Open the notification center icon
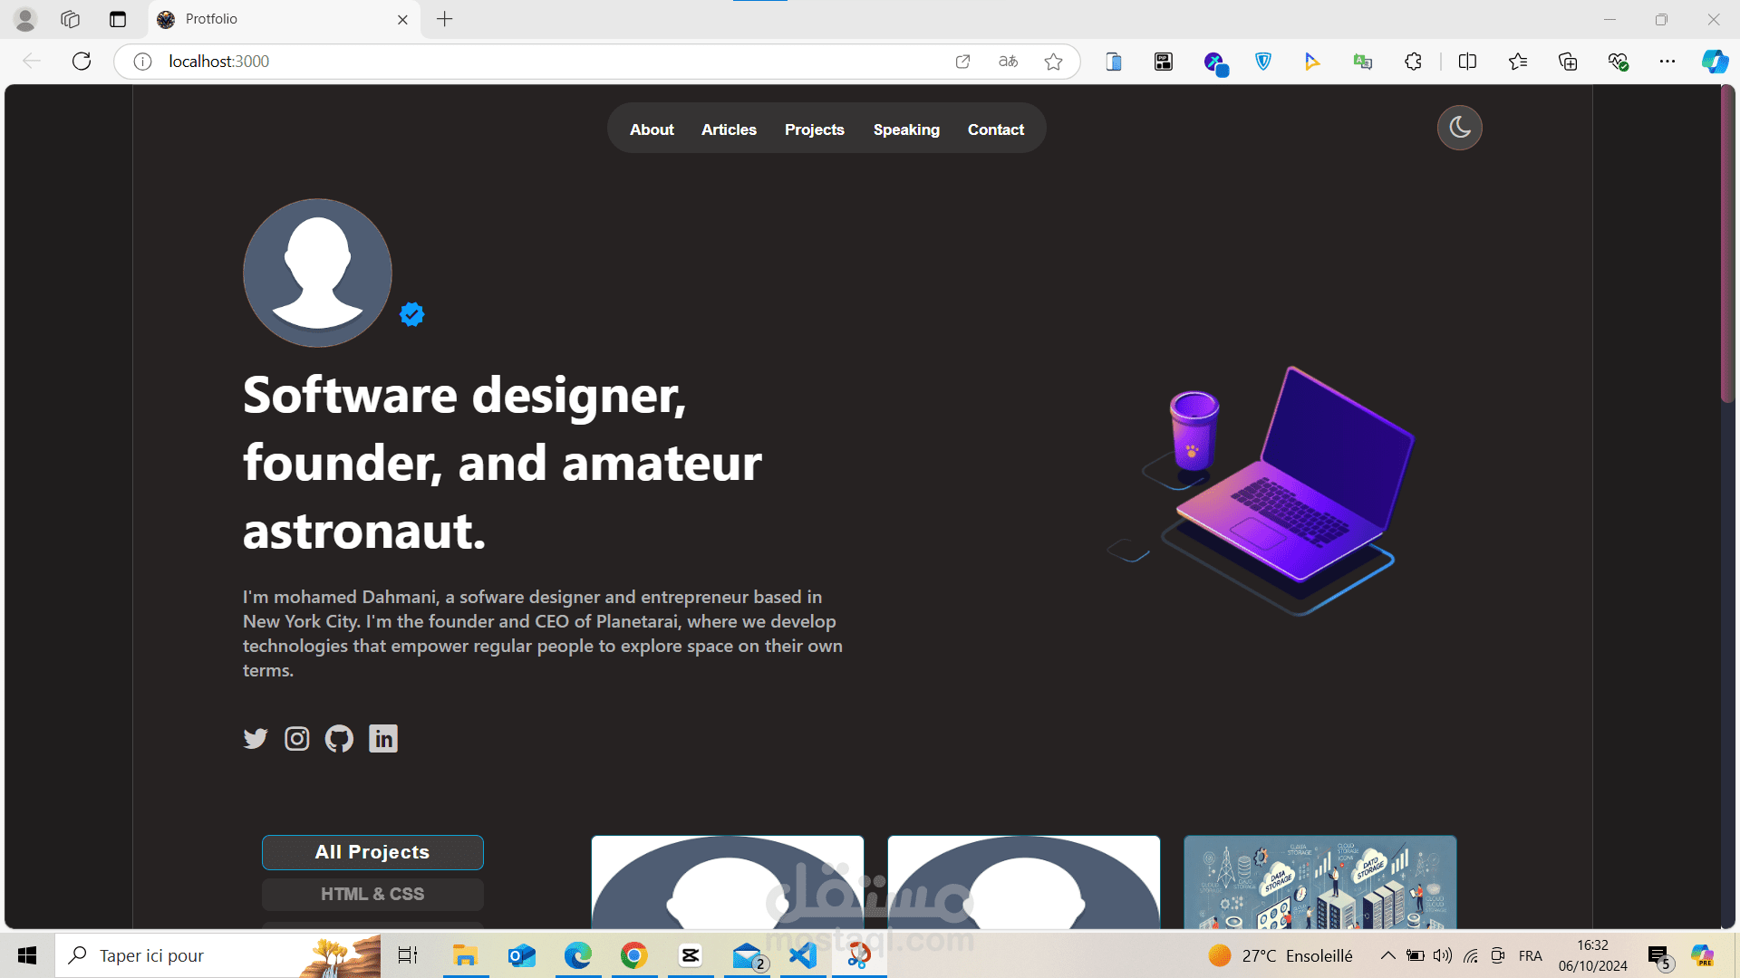1740x978 pixels. click(x=1659, y=956)
